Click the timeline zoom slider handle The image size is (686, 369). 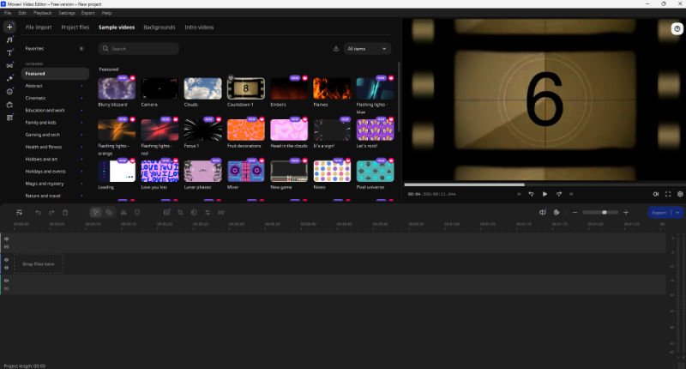605,212
